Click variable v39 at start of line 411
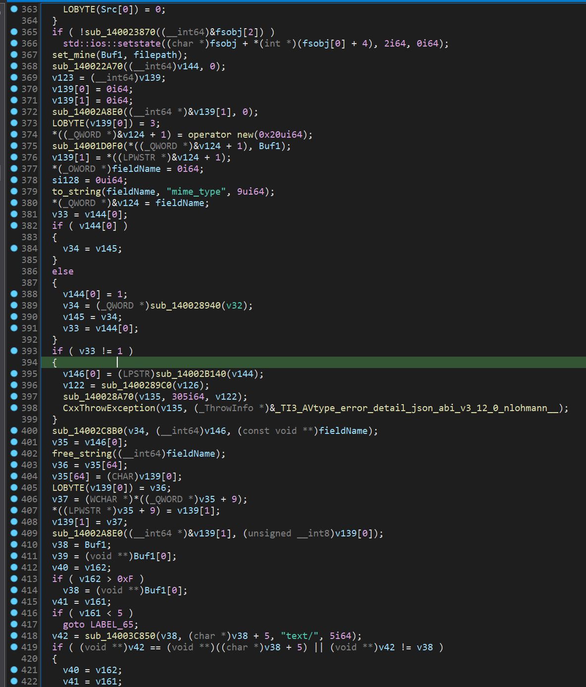The width and height of the screenshot is (586, 687). 60,556
